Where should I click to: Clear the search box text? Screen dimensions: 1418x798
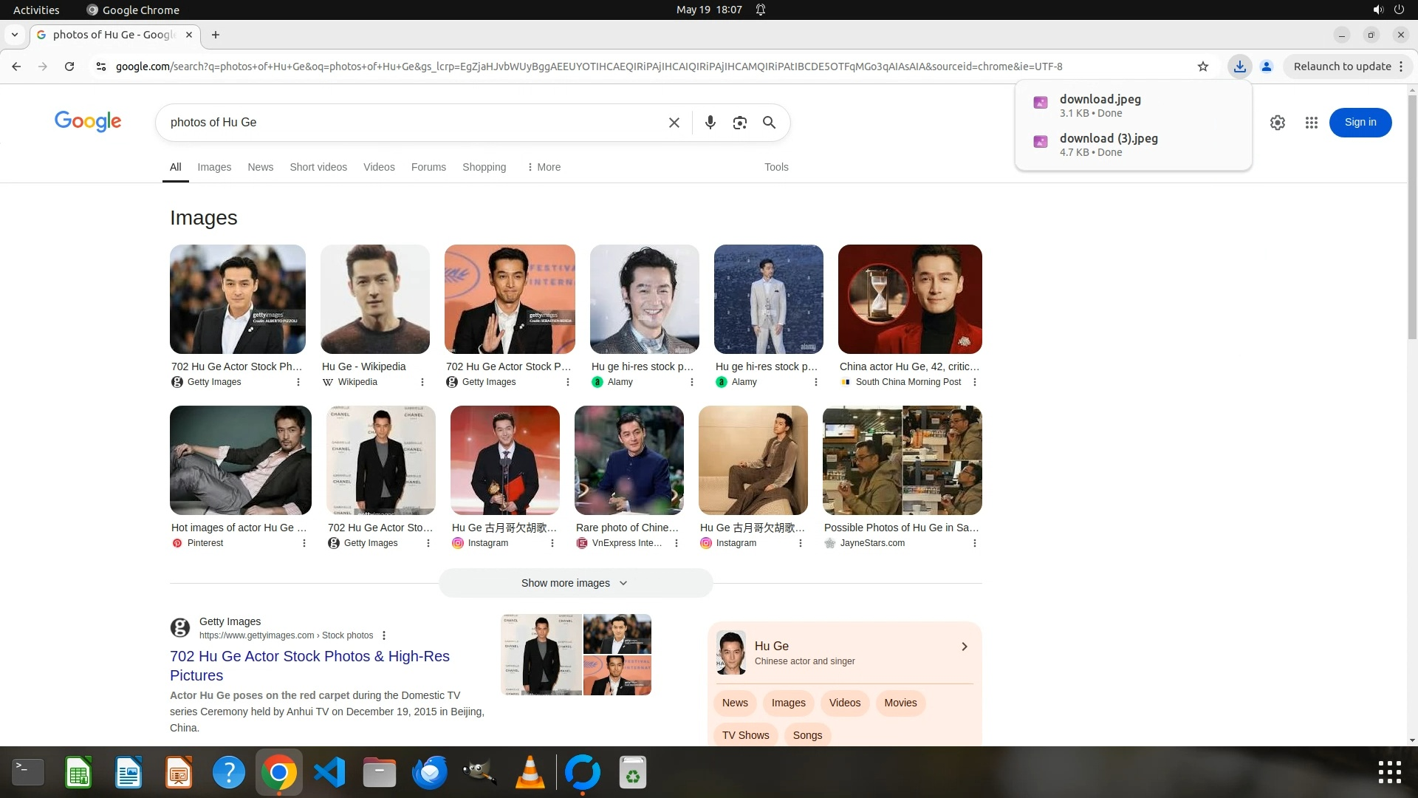674,123
